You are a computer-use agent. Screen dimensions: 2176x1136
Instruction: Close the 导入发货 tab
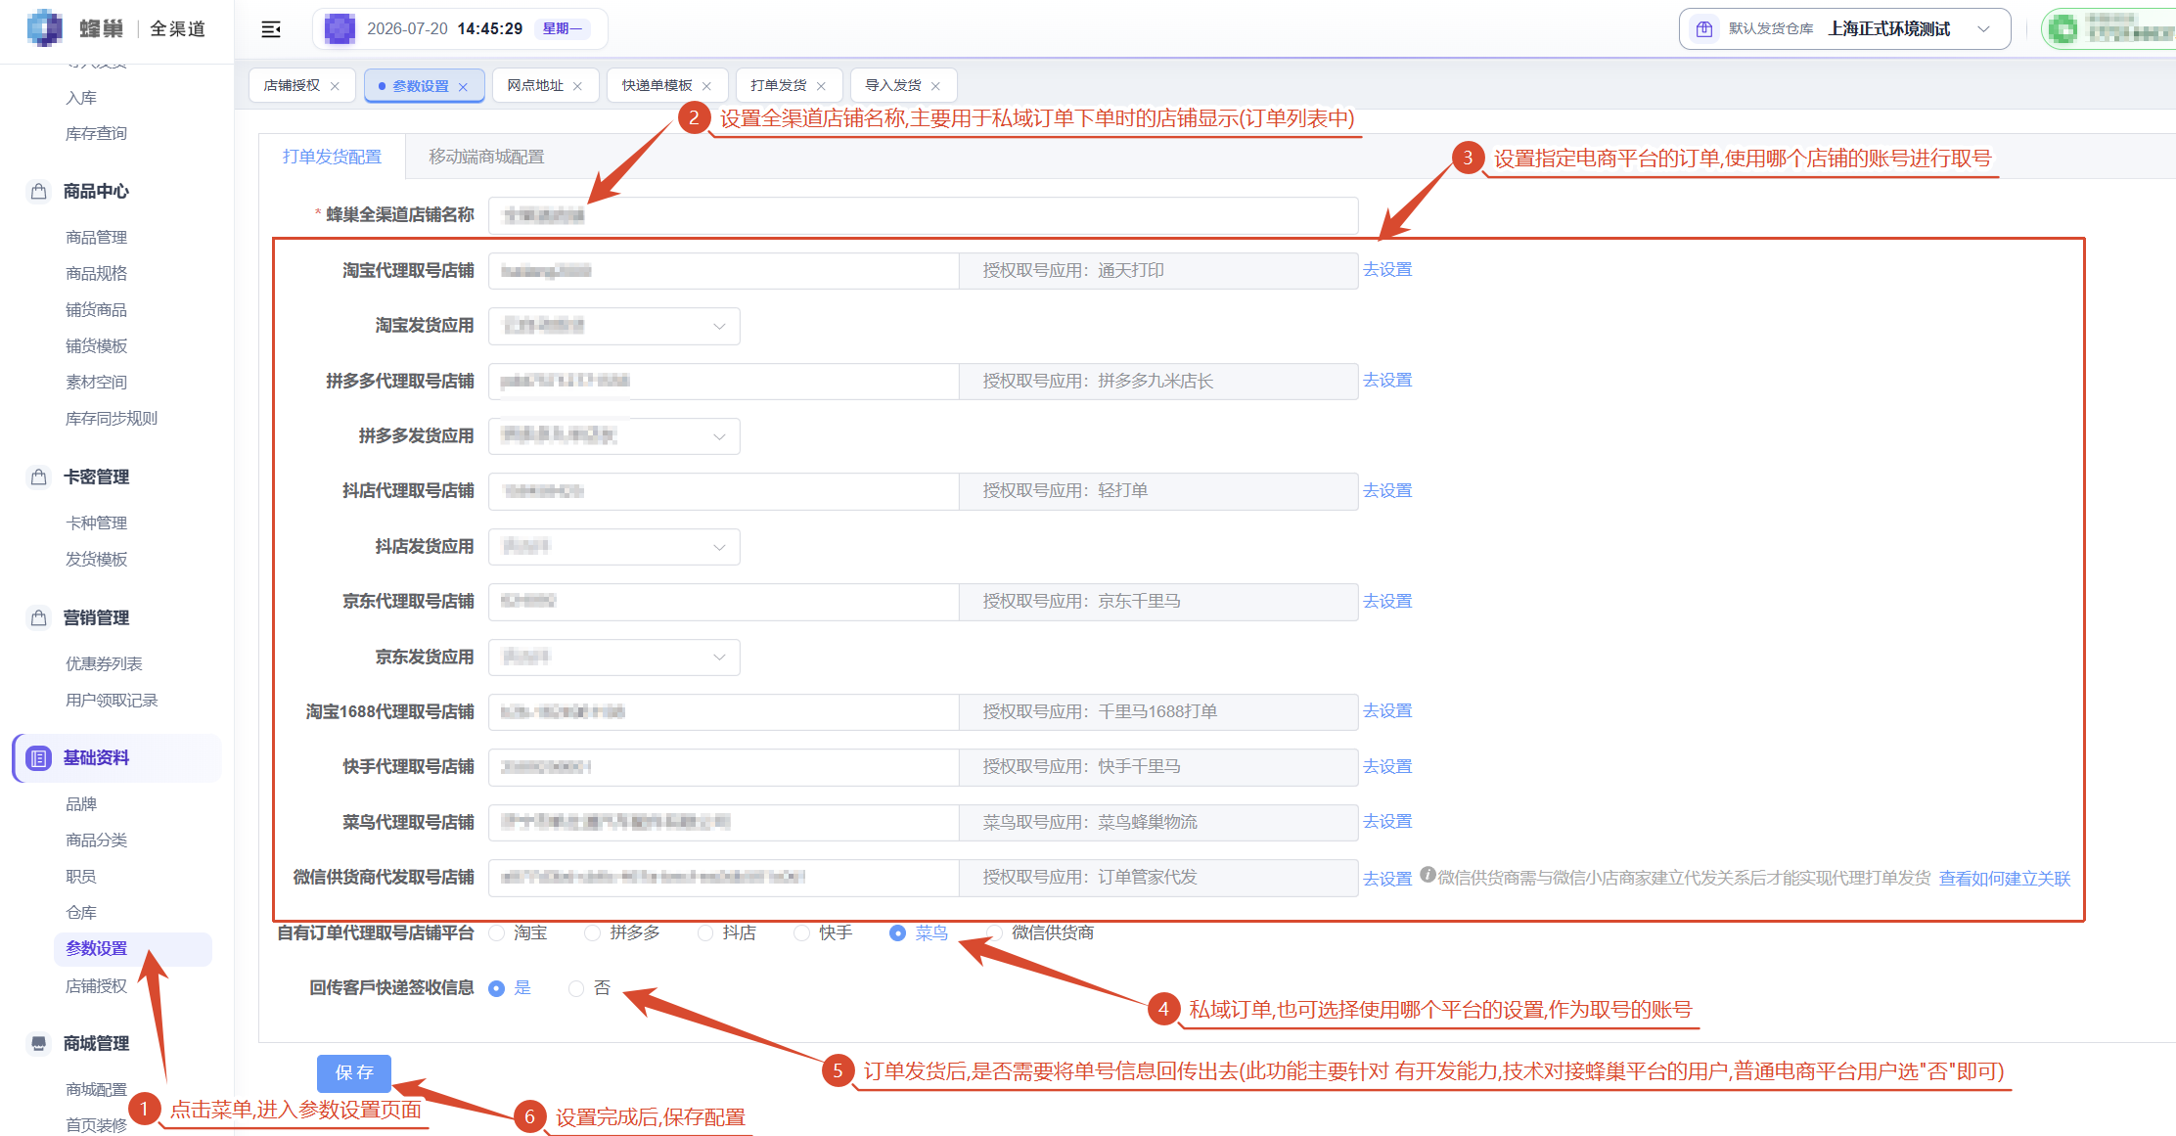[935, 86]
